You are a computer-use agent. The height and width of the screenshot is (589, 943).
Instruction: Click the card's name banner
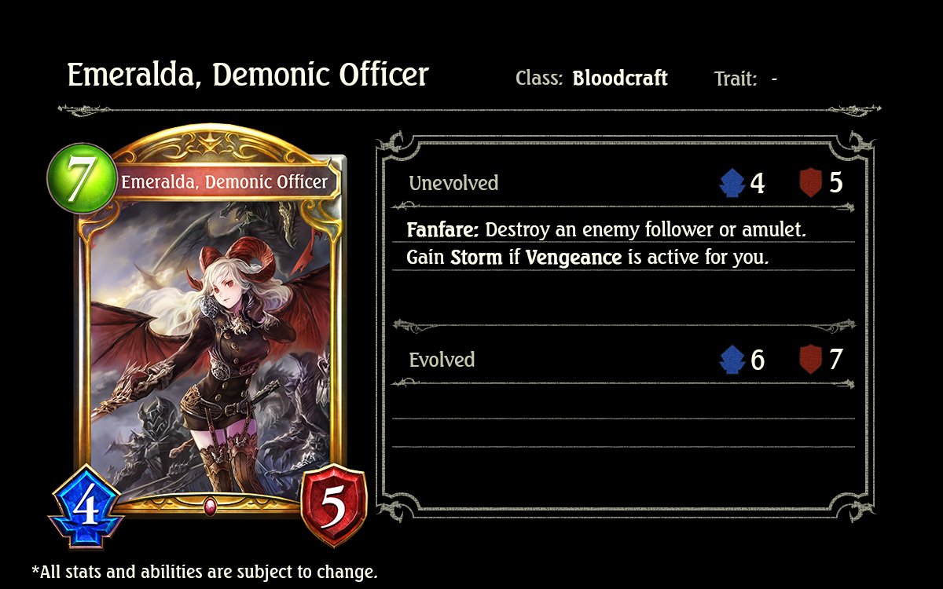[224, 182]
